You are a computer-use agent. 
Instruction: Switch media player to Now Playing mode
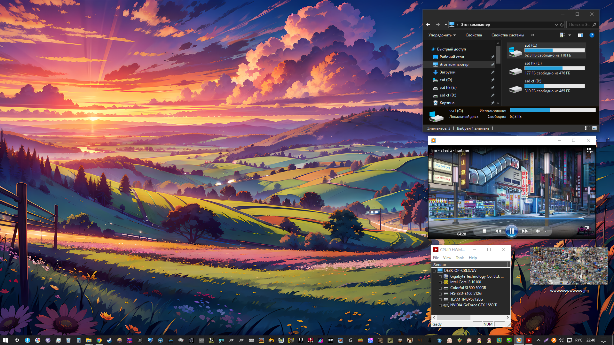pos(589,150)
